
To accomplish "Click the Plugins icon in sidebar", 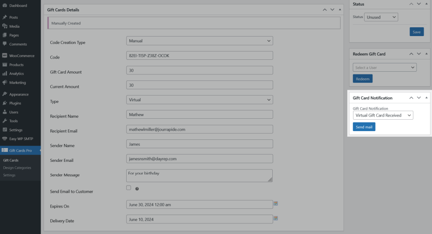I will 4,103.
